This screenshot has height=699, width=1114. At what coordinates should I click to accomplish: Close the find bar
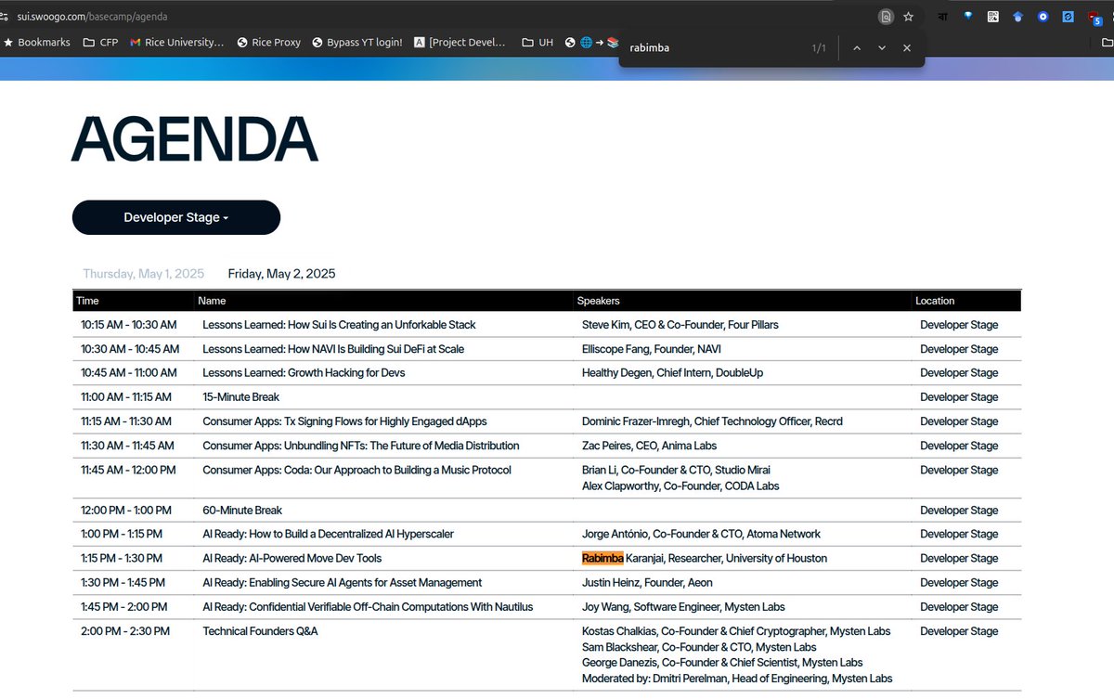click(x=907, y=47)
